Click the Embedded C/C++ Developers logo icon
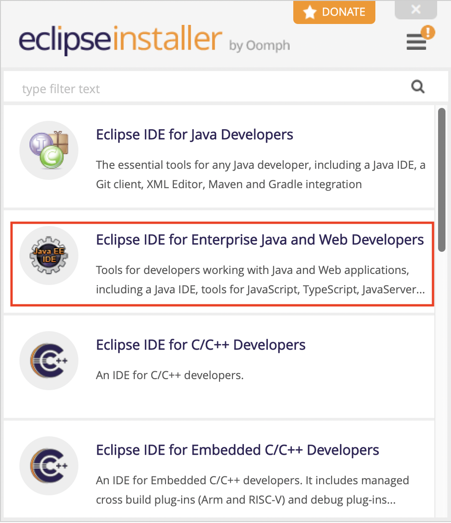 pyautogui.click(x=49, y=466)
